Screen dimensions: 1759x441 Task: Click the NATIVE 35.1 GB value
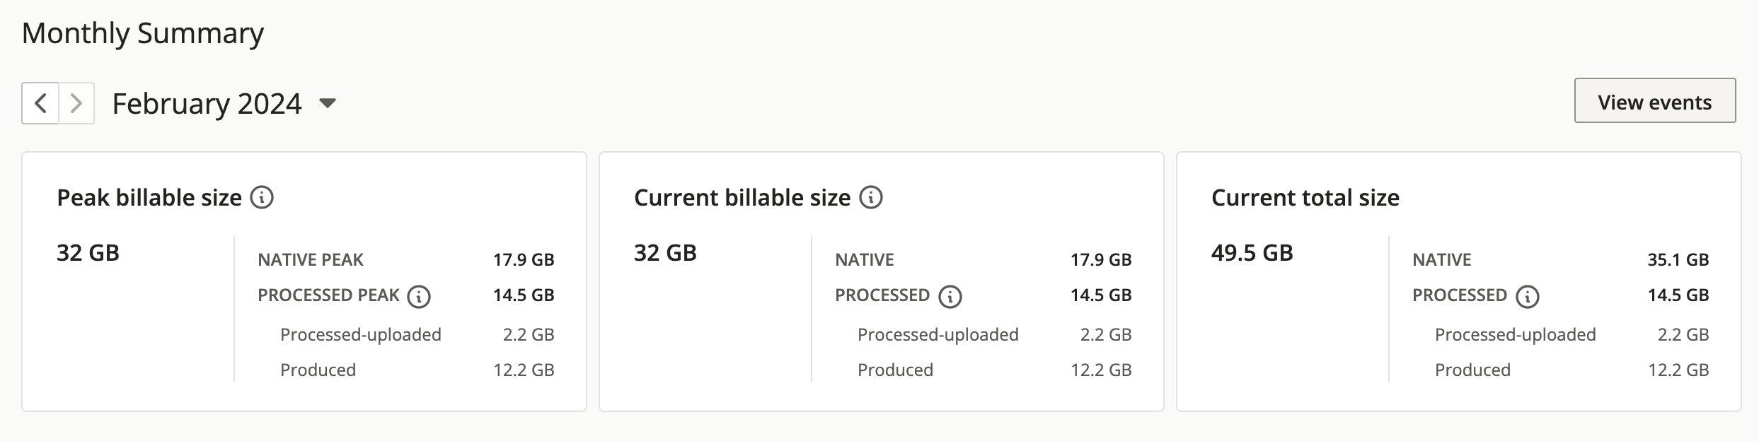tap(1678, 259)
